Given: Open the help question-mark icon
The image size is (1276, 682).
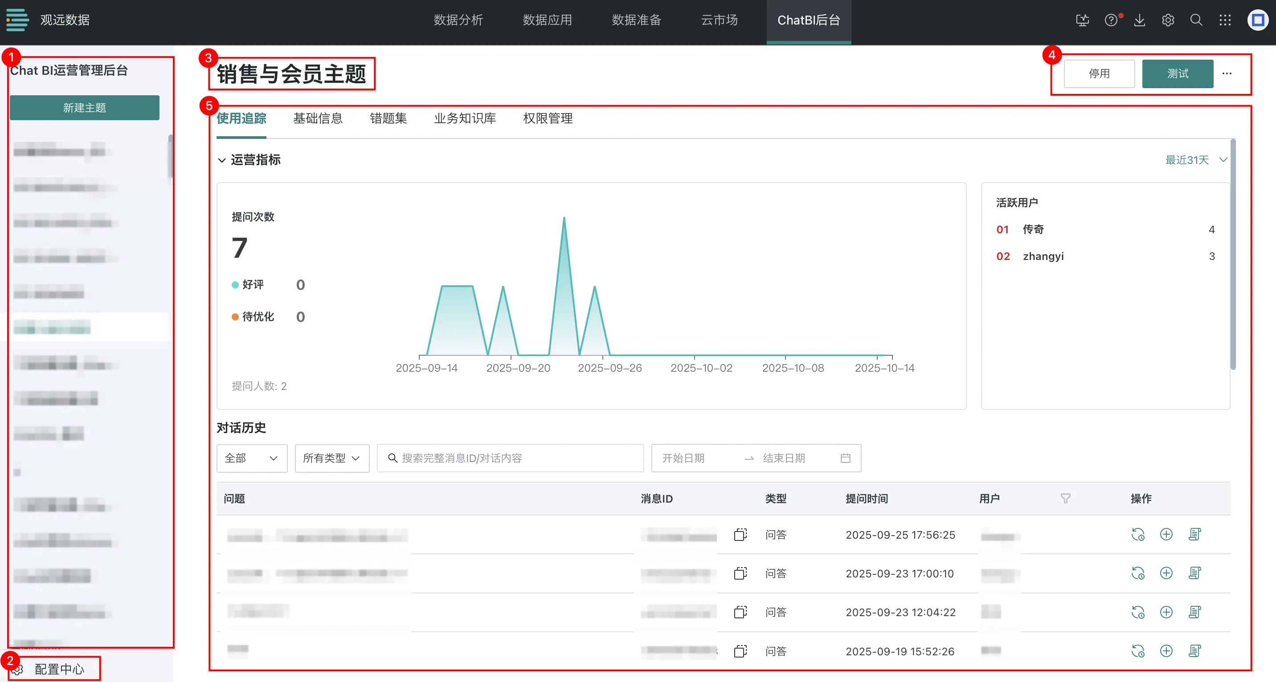Looking at the screenshot, I should coord(1111,20).
